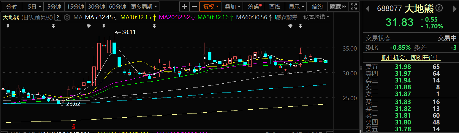459x133 pixels.
Task: Expand the 复权 dropdown
Action: (x=211, y=7)
